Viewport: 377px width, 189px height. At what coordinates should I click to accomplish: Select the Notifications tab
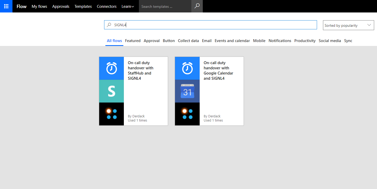pyautogui.click(x=280, y=41)
